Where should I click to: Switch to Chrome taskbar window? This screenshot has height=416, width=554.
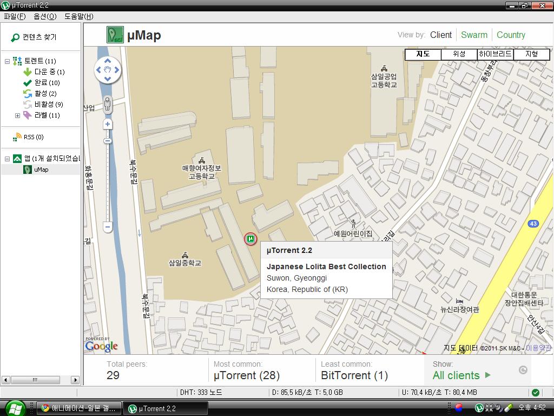(x=80, y=408)
